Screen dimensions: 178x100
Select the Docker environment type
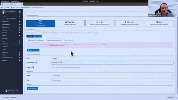(100, 23)
